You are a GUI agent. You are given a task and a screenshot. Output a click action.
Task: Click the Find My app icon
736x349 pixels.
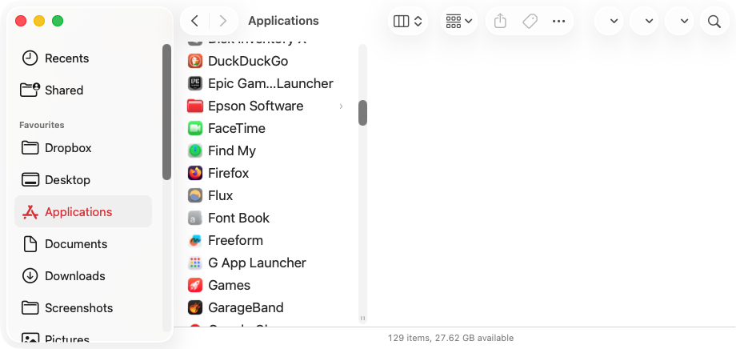click(194, 150)
